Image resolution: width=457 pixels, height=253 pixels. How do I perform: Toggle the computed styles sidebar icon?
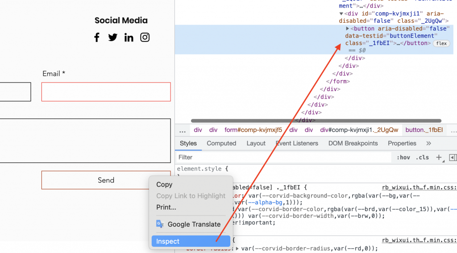click(453, 157)
